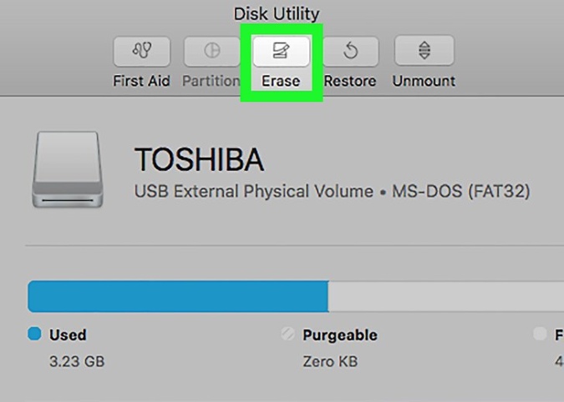The height and width of the screenshot is (402, 564).
Task: Click the Unmount label text
Action: pyautogui.click(x=424, y=81)
